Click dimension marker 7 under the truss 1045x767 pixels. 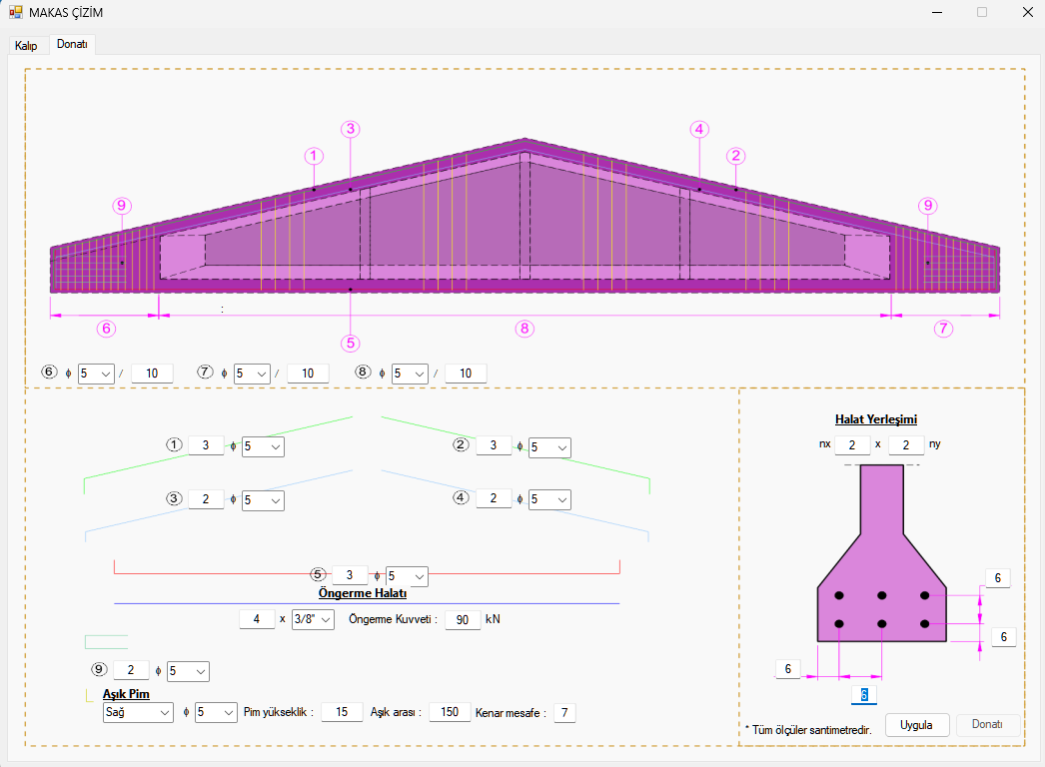(943, 329)
